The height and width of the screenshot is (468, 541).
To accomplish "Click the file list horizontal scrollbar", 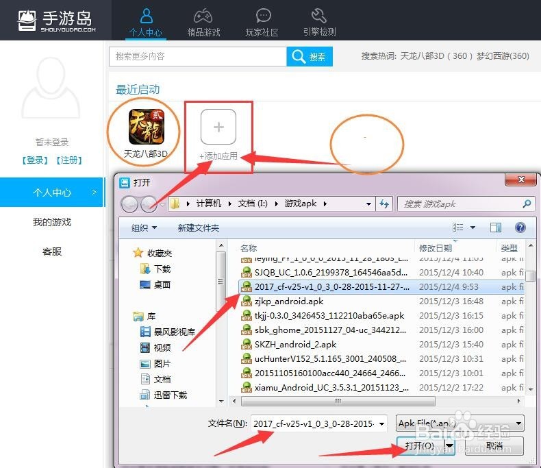I will (338, 401).
